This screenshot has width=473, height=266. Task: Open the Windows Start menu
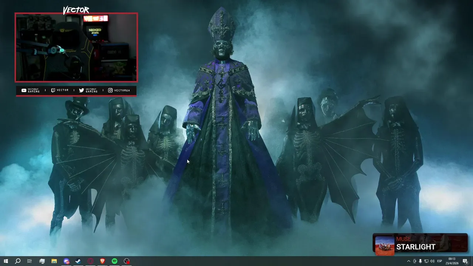point(6,261)
